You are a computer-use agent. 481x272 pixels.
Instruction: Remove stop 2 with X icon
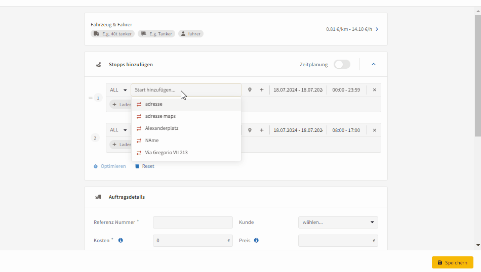pos(375,130)
